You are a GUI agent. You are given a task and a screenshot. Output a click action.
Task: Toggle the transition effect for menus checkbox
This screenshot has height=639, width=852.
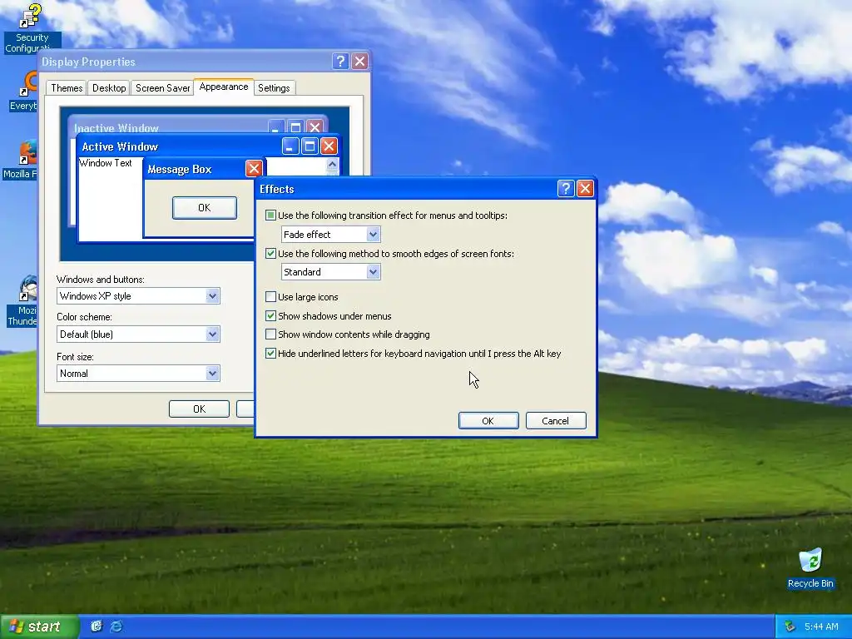[270, 215]
